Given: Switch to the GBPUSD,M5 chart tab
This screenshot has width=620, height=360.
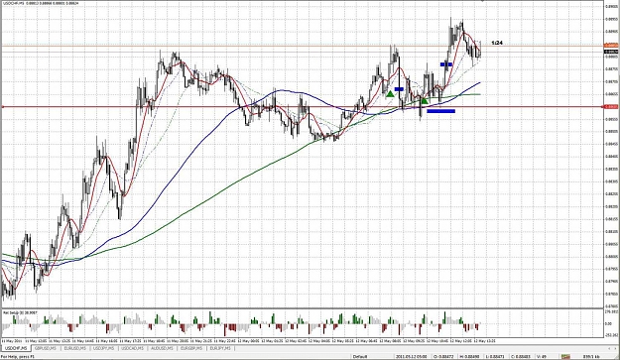Looking at the screenshot, I should coord(46,348).
